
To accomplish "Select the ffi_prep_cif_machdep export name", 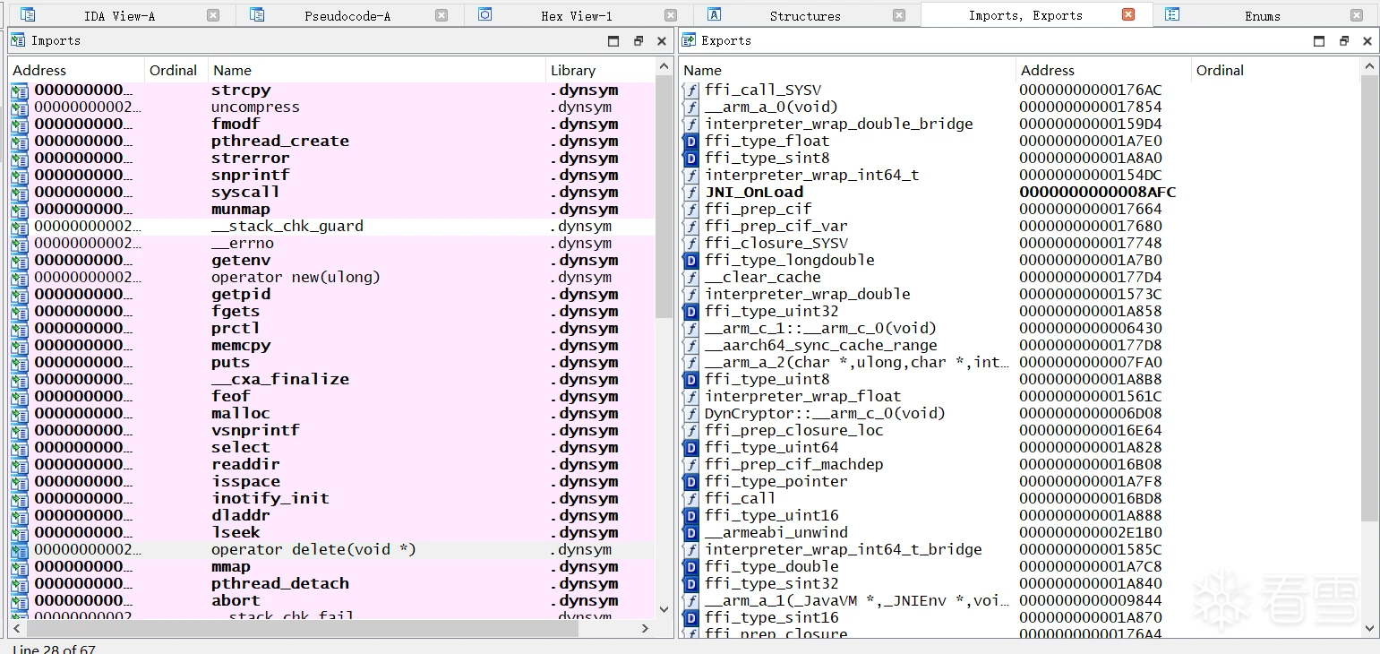I will [x=793, y=465].
